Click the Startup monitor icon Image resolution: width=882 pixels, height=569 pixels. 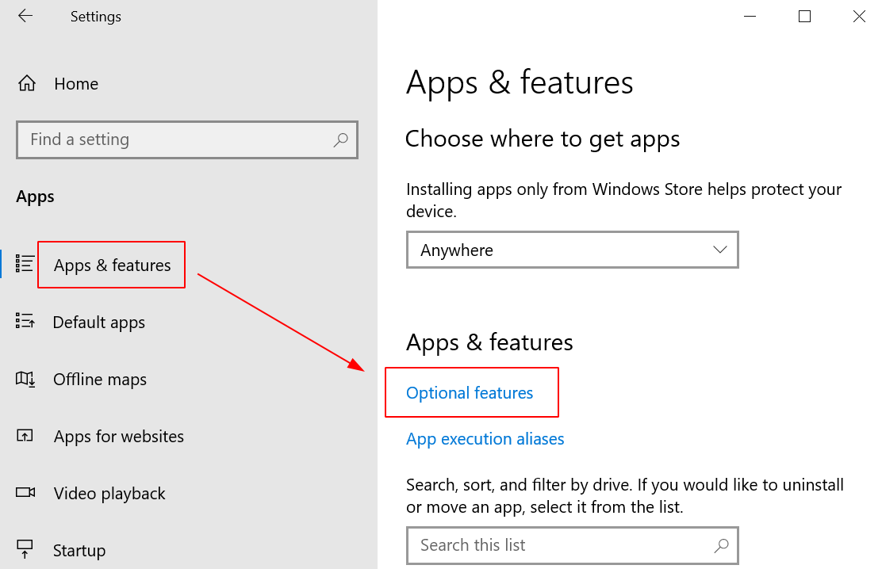point(25,549)
